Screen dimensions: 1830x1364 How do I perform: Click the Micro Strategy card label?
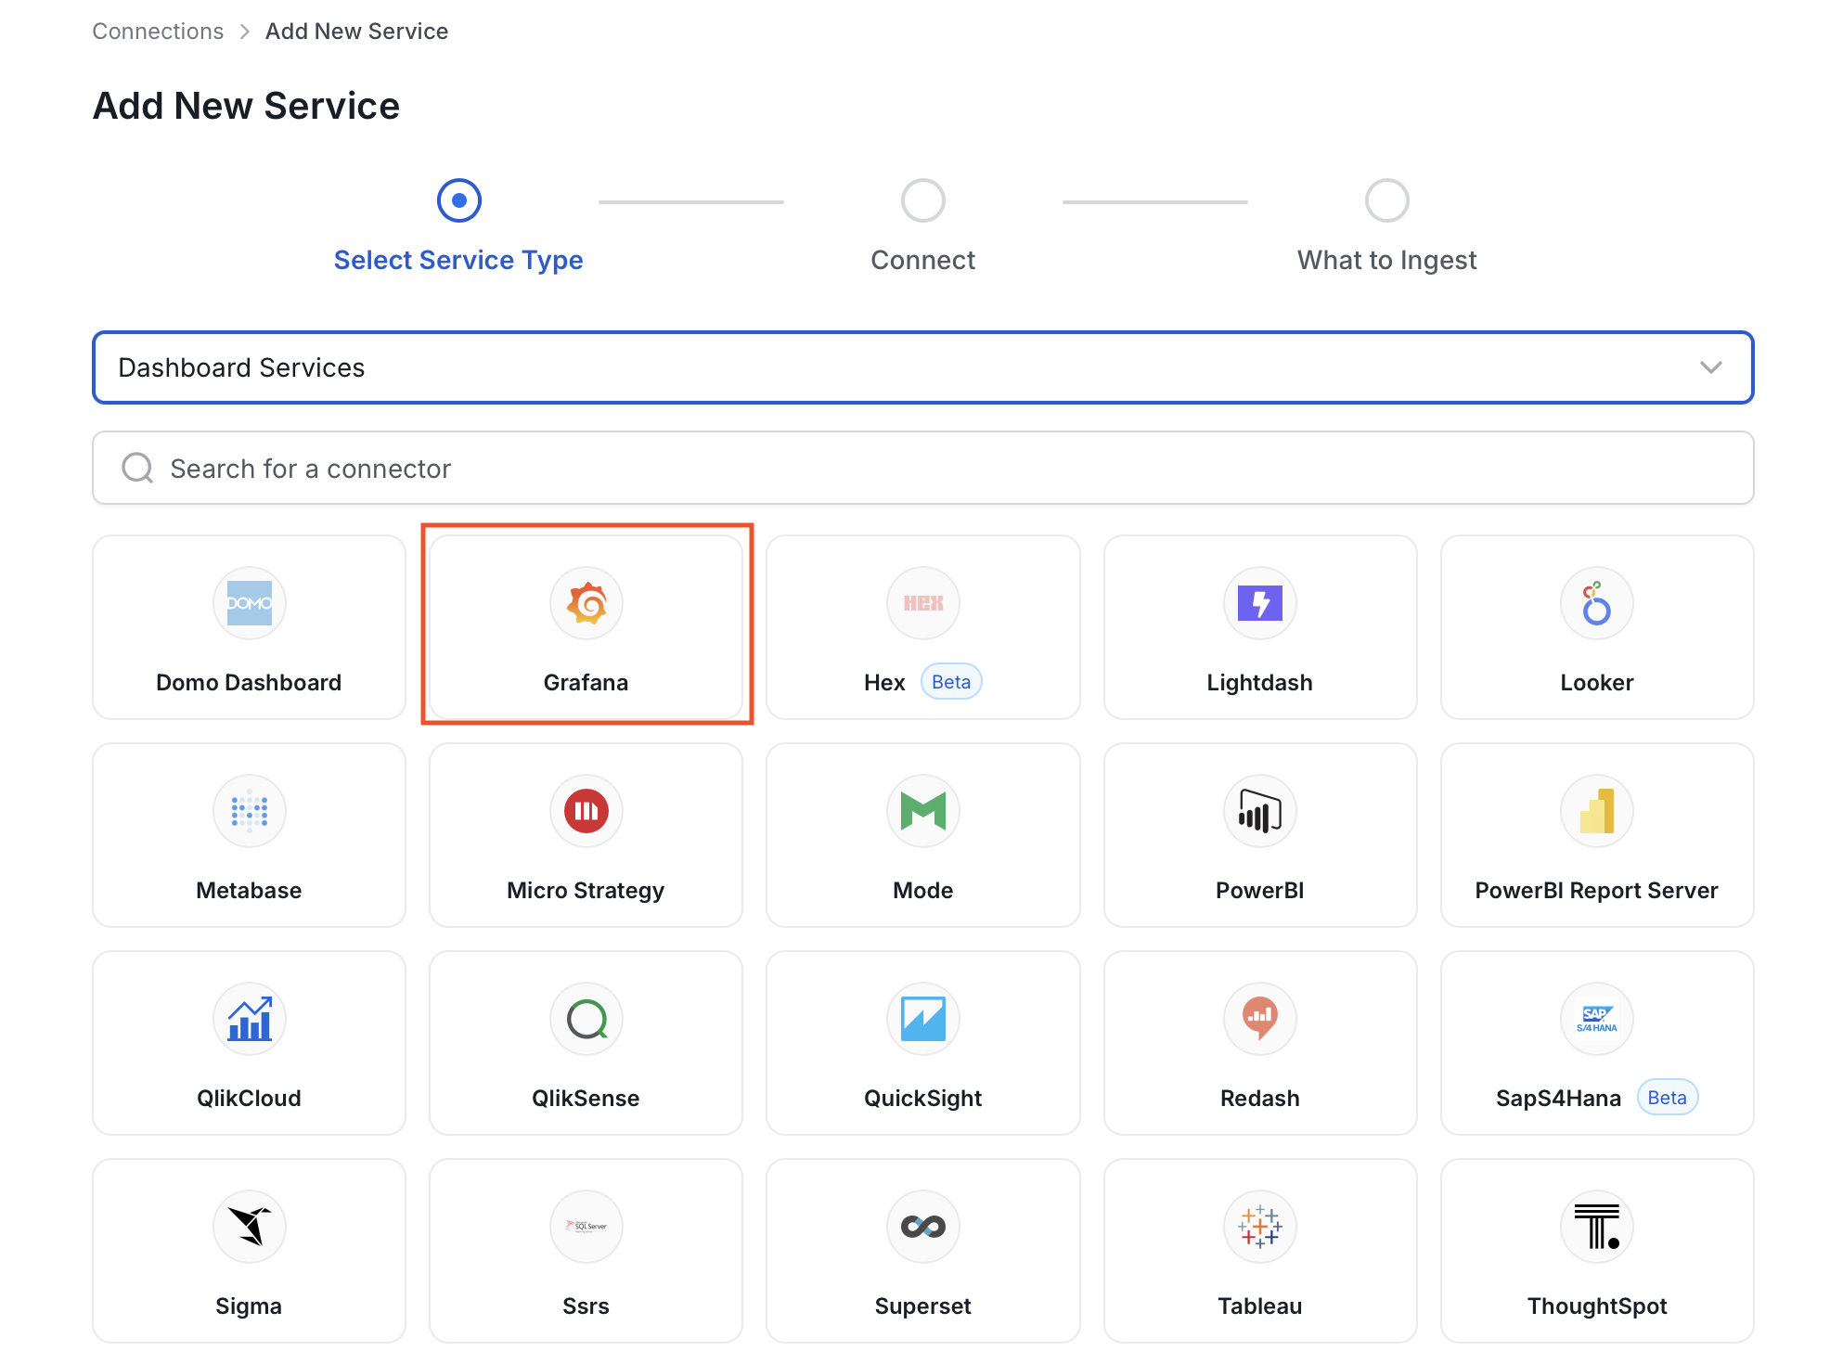click(x=586, y=891)
